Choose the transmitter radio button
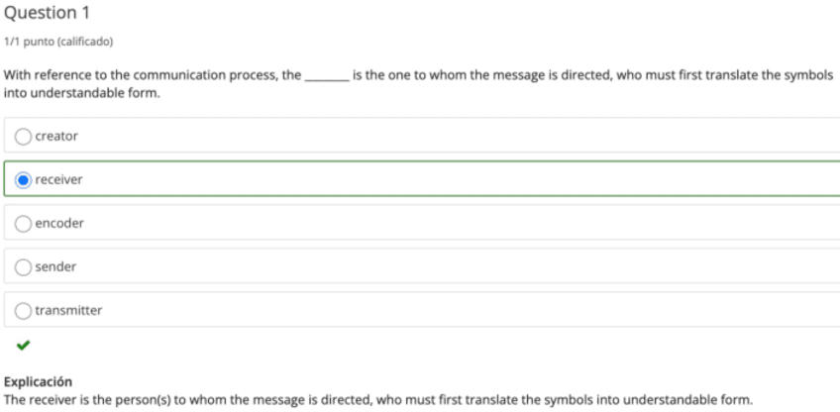The height and width of the screenshot is (412, 840). click(x=25, y=310)
